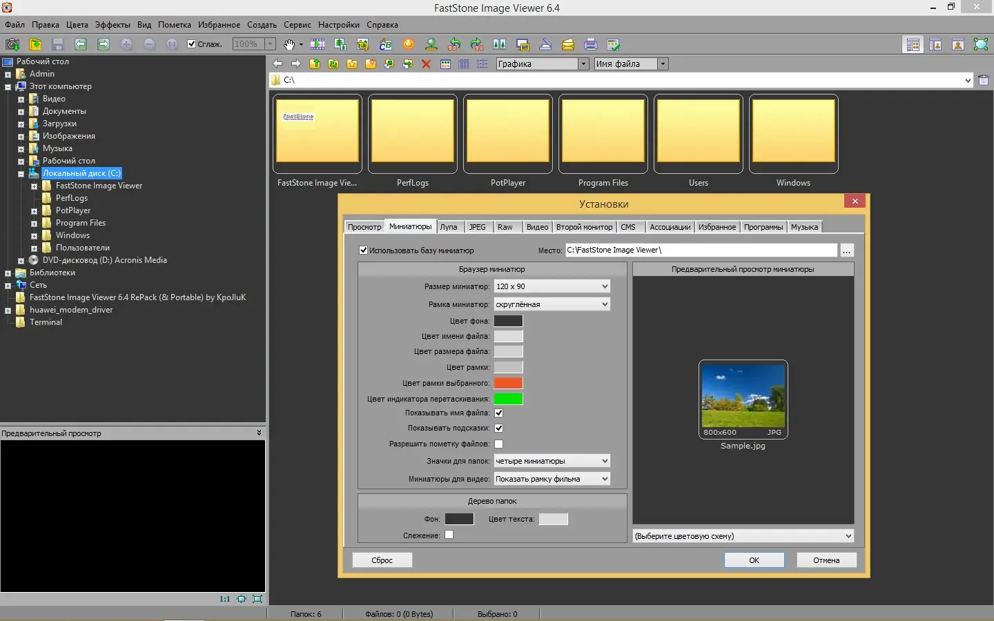Open the crop tool in the toolbar
This screenshot has width=994, height=621.
click(x=363, y=44)
